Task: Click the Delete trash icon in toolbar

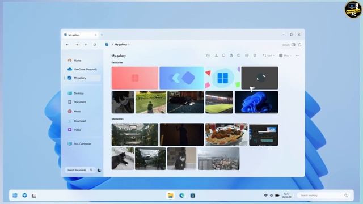Action: [x=255, y=56]
